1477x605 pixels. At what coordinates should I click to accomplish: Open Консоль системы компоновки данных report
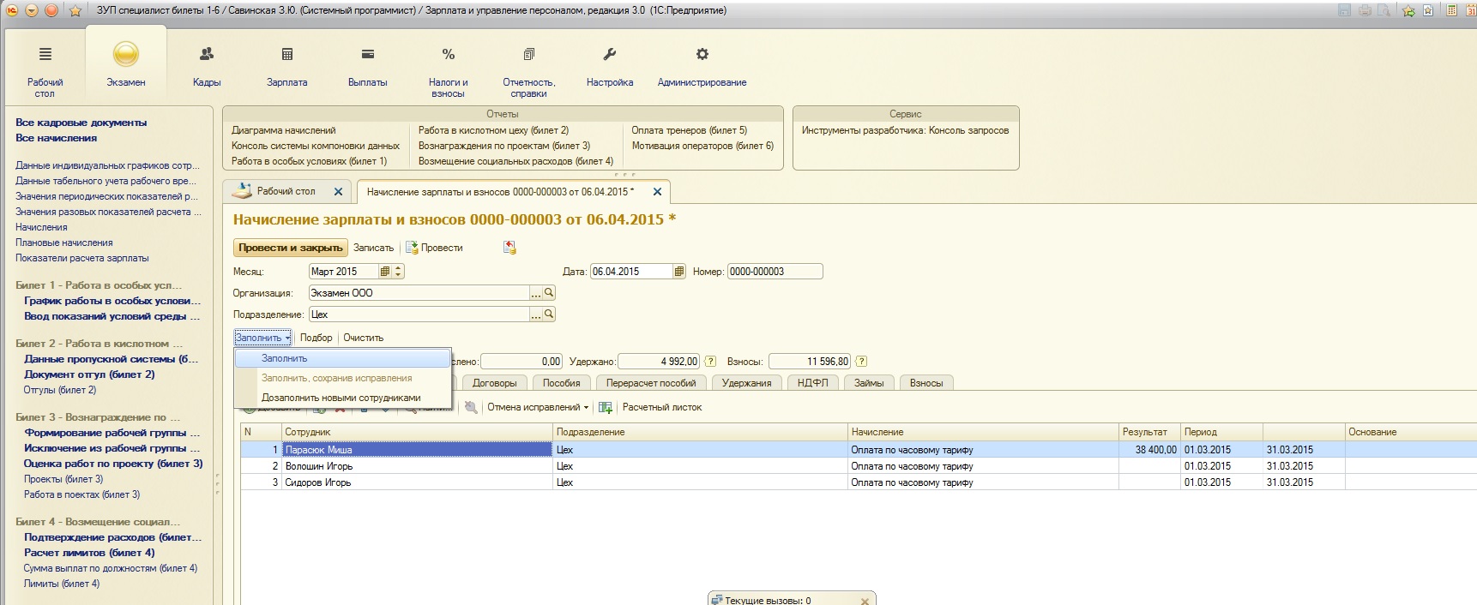[316, 146]
